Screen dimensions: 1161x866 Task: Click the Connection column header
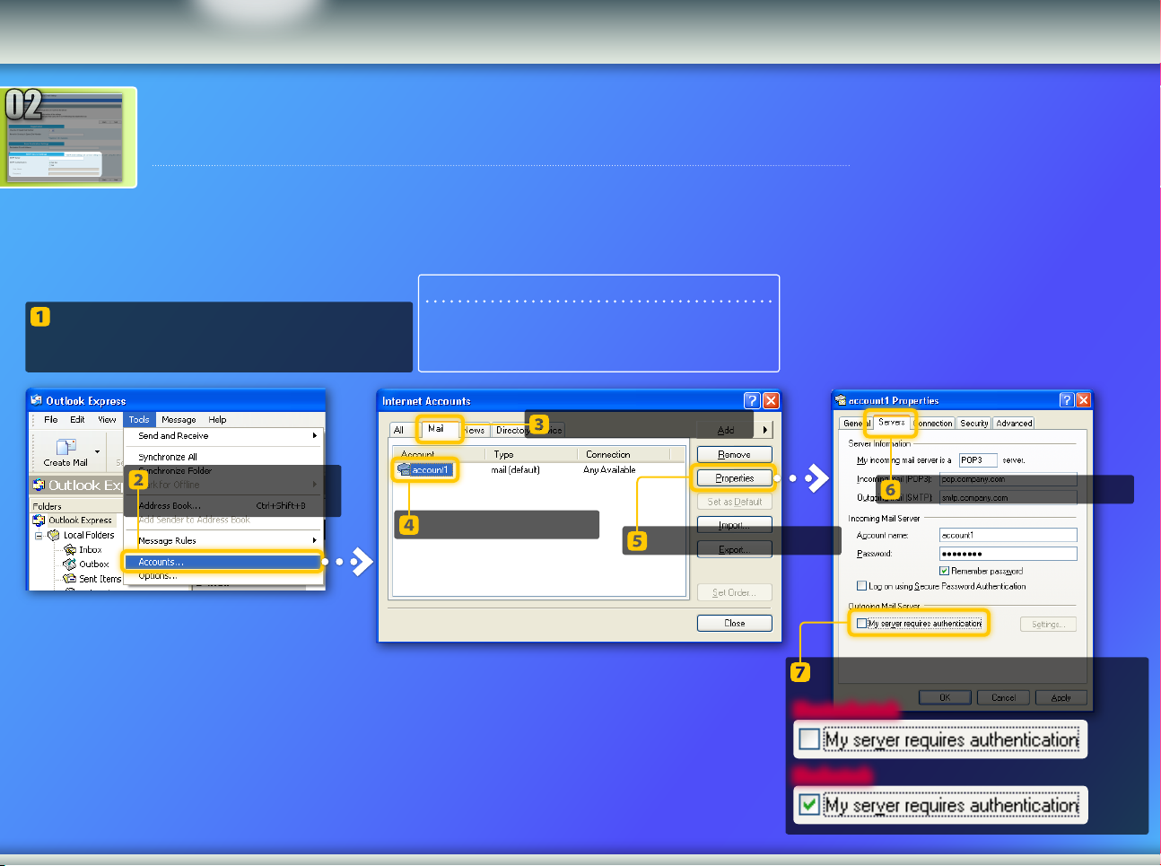pos(624,454)
